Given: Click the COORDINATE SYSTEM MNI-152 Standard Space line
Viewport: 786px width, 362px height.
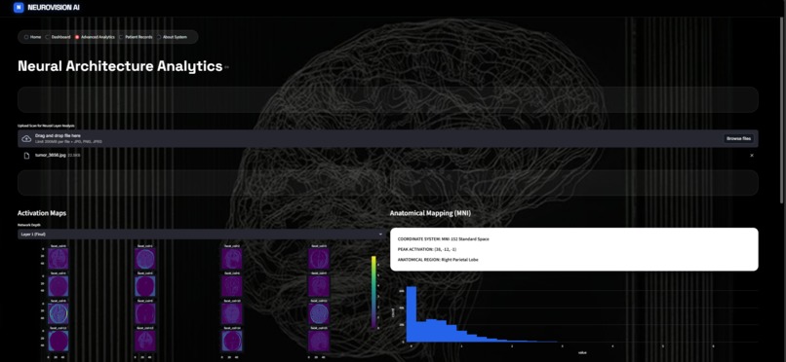Looking at the screenshot, I should pos(444,239).
